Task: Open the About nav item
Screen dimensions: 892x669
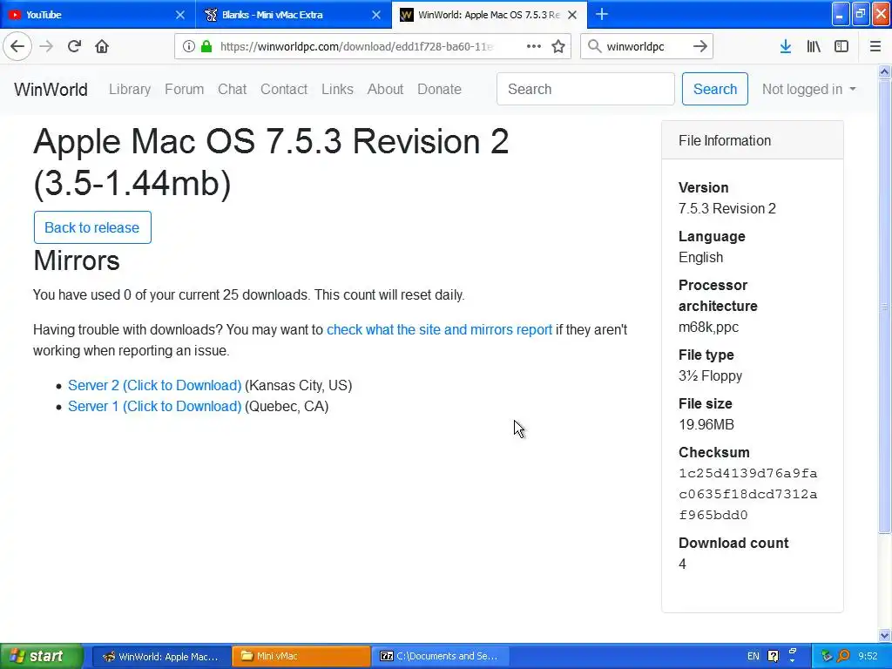Action: [385, 90]
